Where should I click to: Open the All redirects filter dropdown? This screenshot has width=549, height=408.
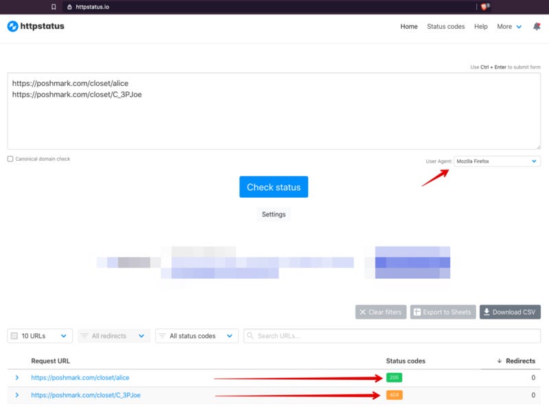tap(114, 336)
